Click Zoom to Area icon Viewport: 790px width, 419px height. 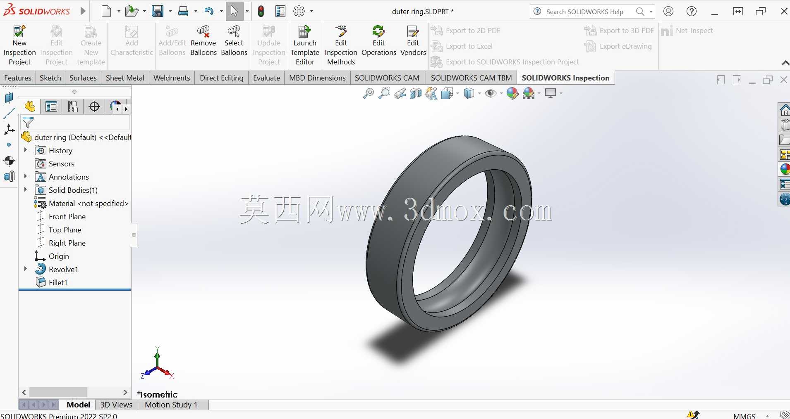point(384,94)
